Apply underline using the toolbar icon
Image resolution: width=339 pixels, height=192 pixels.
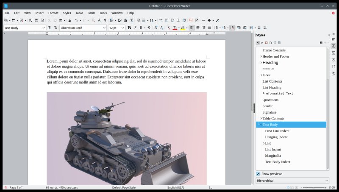pos(141,28)
